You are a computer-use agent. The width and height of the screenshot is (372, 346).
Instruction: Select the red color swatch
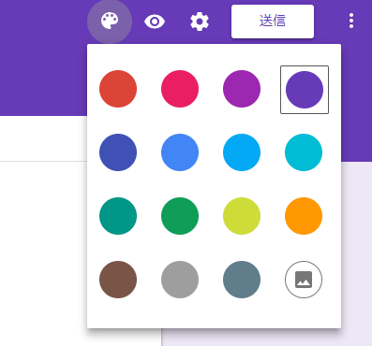118,89
